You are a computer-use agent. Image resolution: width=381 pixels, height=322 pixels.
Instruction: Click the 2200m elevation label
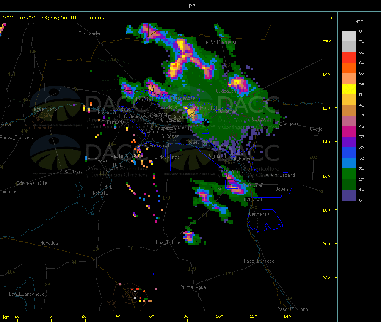coord(113,303)
